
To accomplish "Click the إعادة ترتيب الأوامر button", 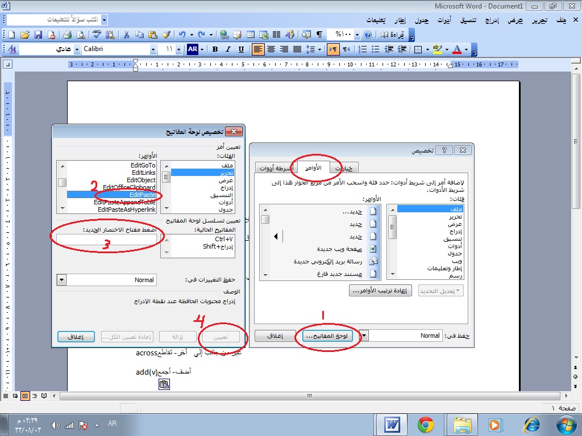I will point(380,291).
